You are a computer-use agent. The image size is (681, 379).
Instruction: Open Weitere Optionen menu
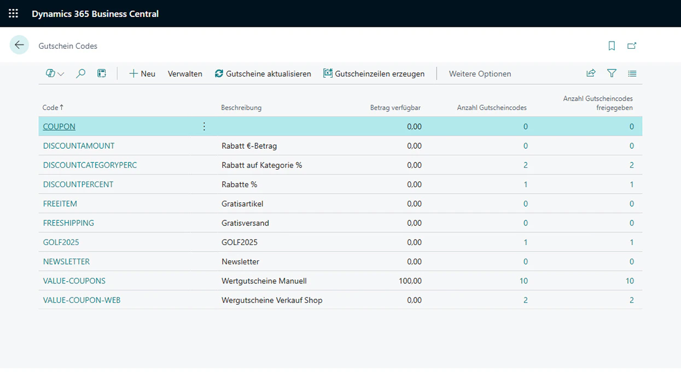[x=480, y=74]
